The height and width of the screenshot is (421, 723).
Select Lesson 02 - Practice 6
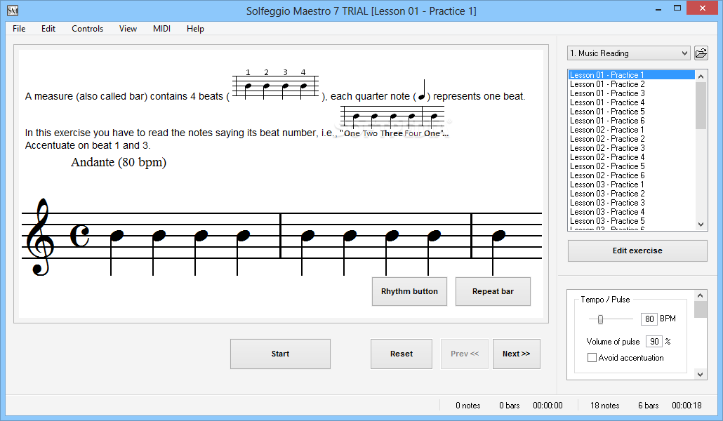pyautogui.click(x=631, y=175)
